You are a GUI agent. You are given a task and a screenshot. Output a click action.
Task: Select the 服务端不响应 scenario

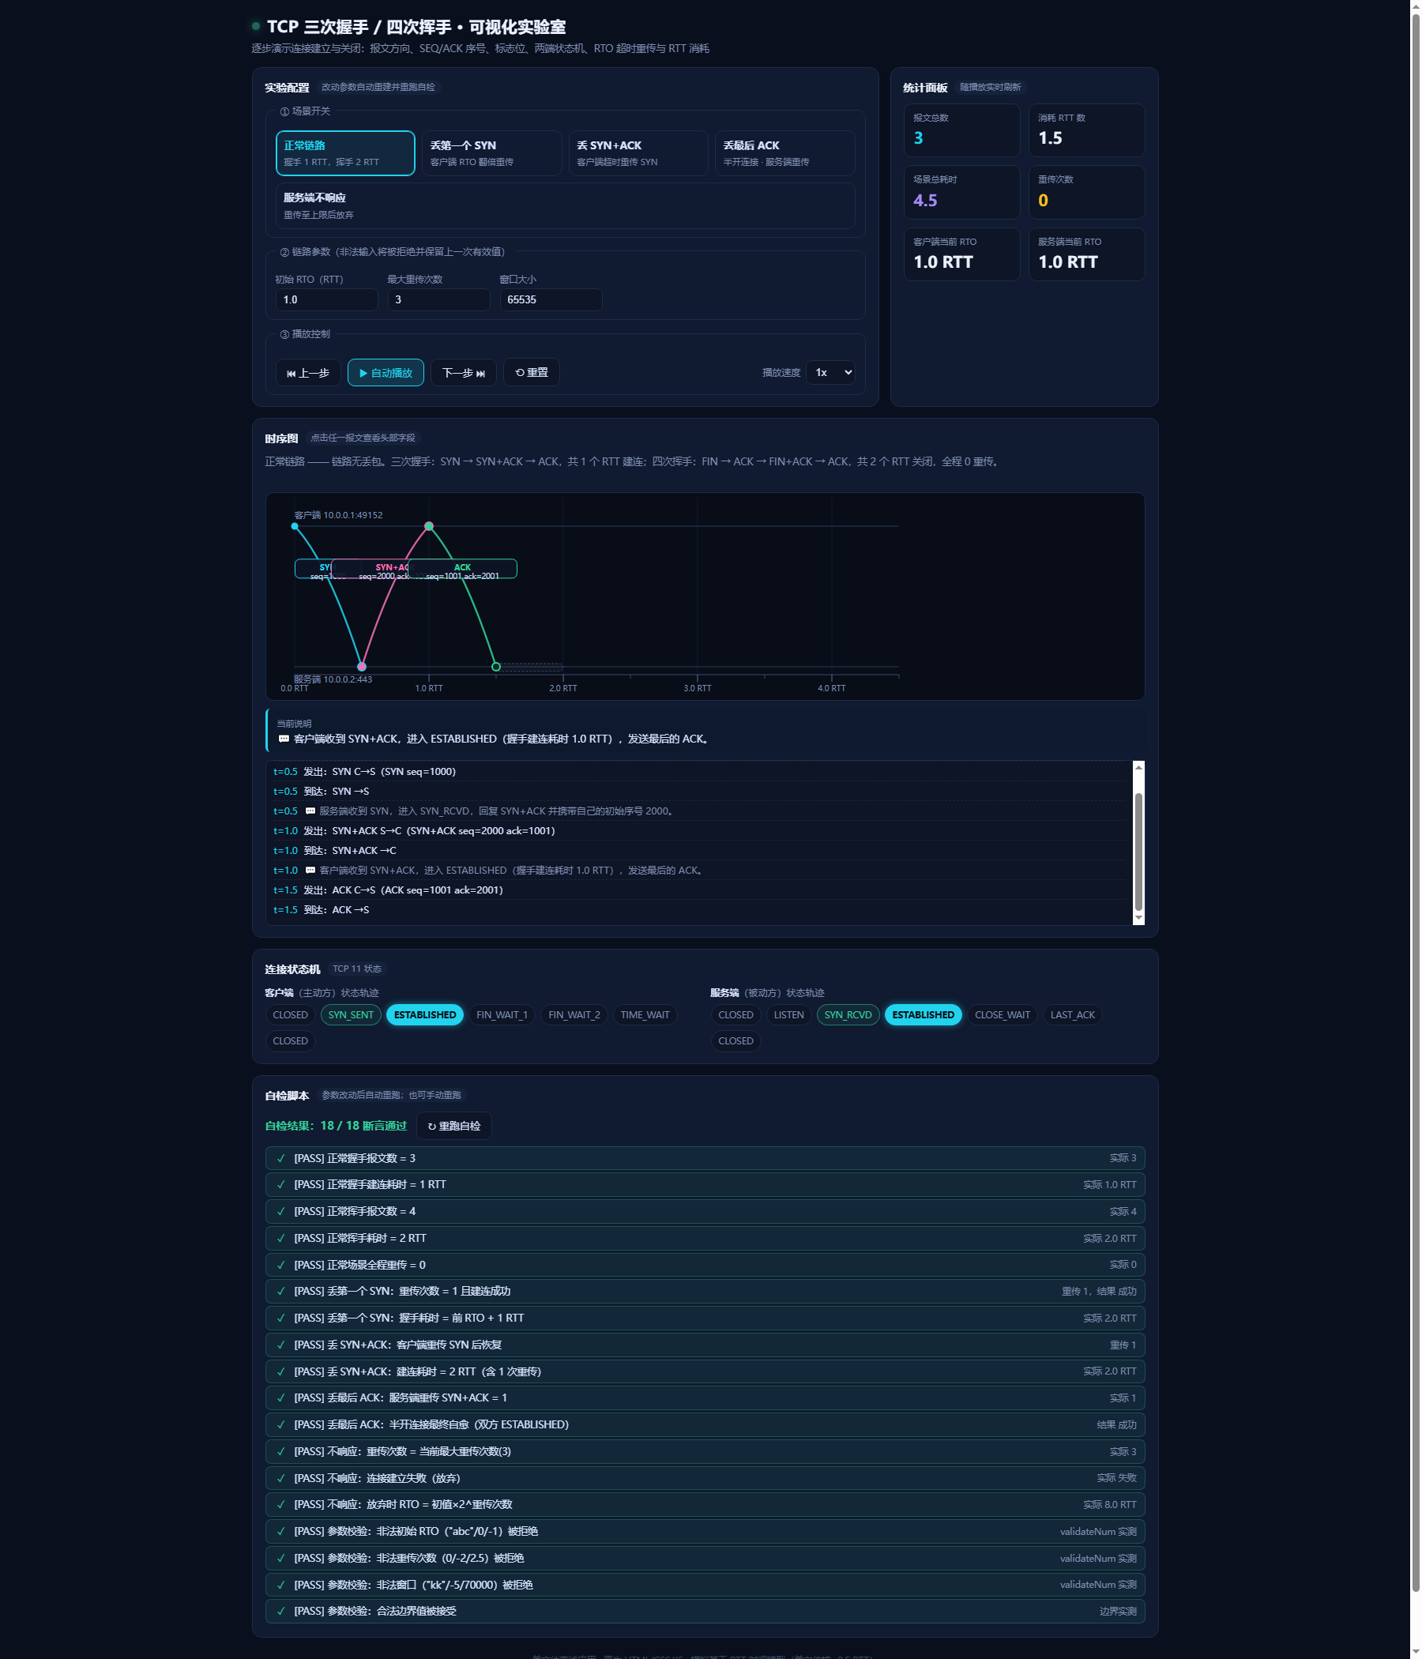[566, 205]
